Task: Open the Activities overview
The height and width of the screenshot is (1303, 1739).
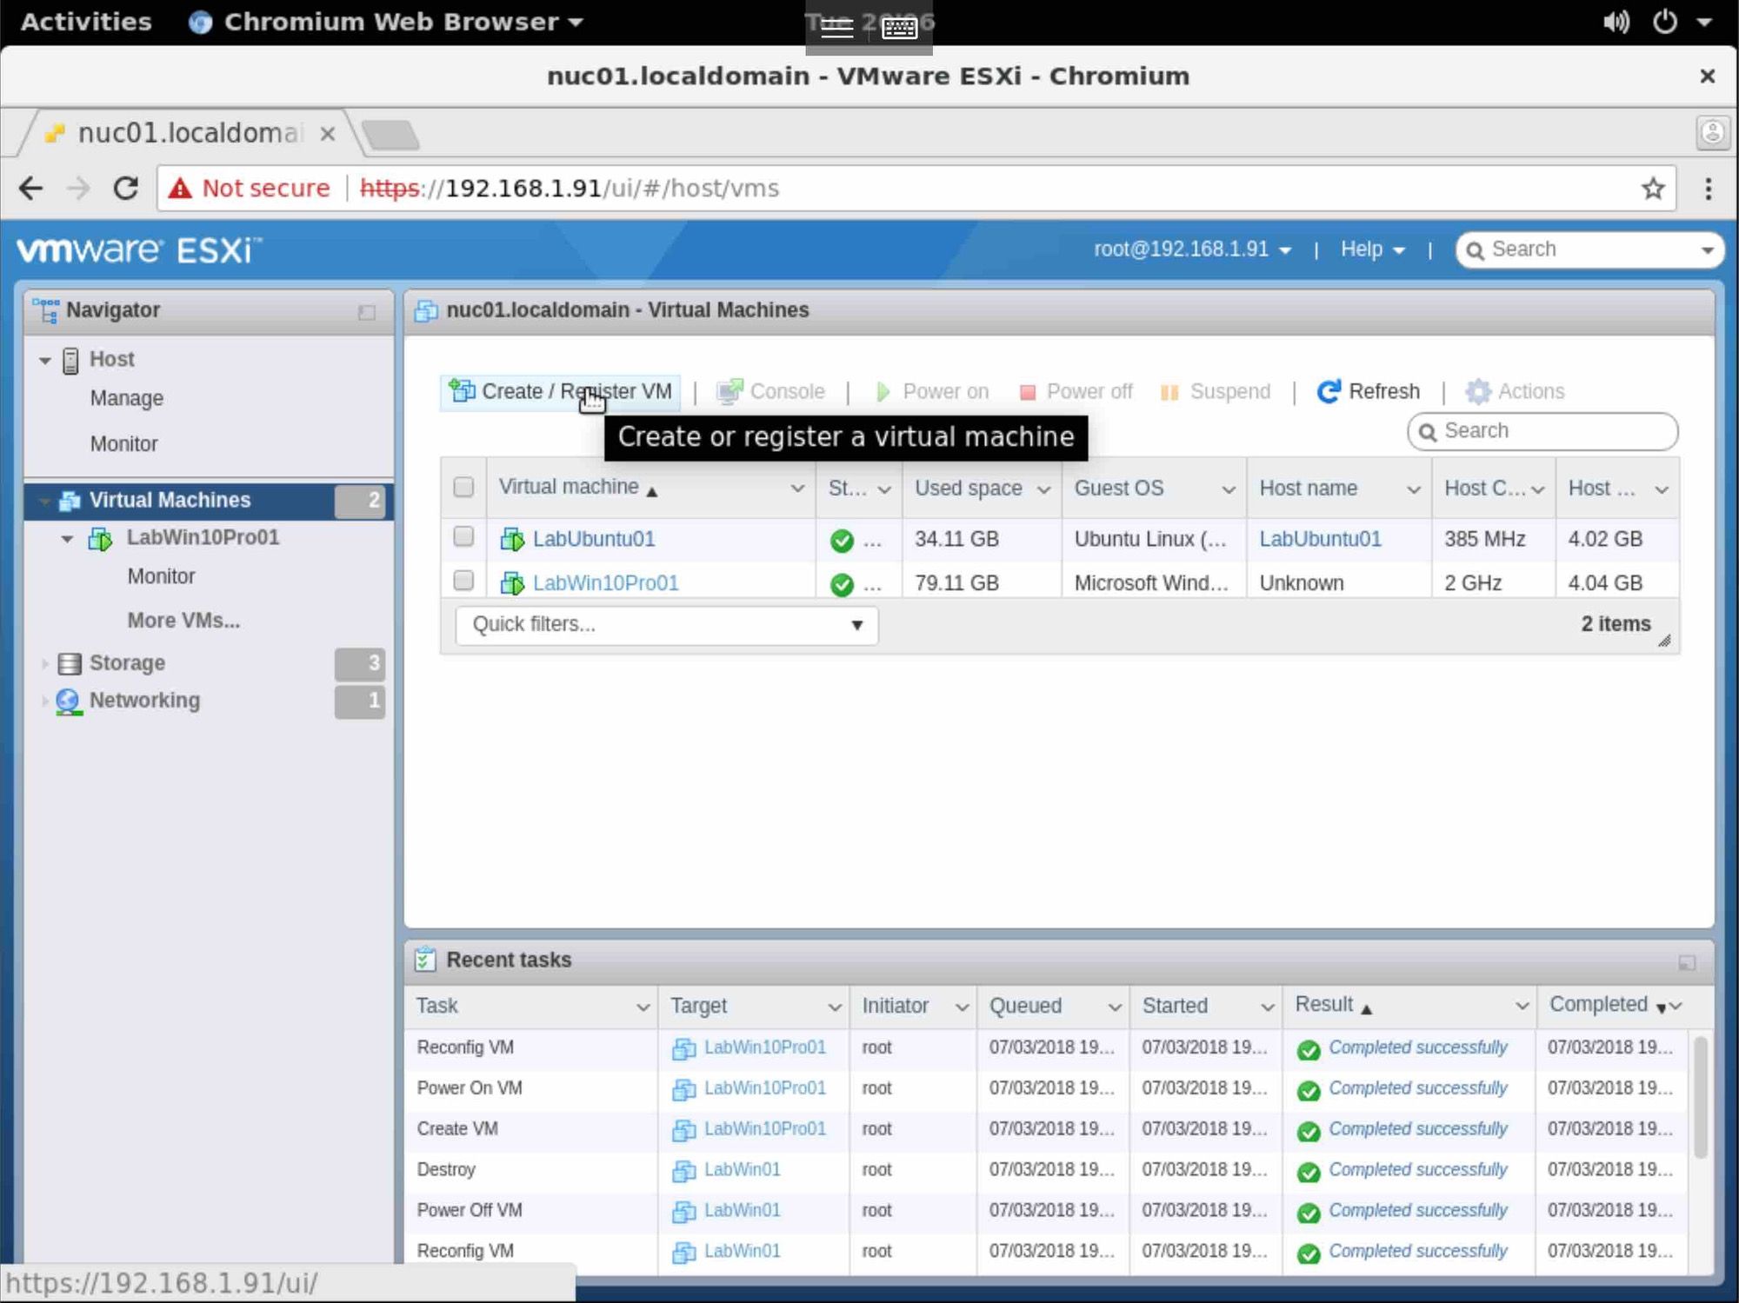Action: pos(85,21)
